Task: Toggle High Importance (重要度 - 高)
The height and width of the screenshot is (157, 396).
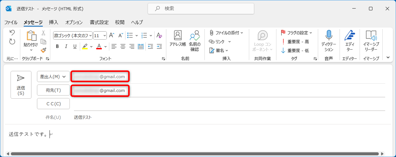Action: (x=295, y=42)
